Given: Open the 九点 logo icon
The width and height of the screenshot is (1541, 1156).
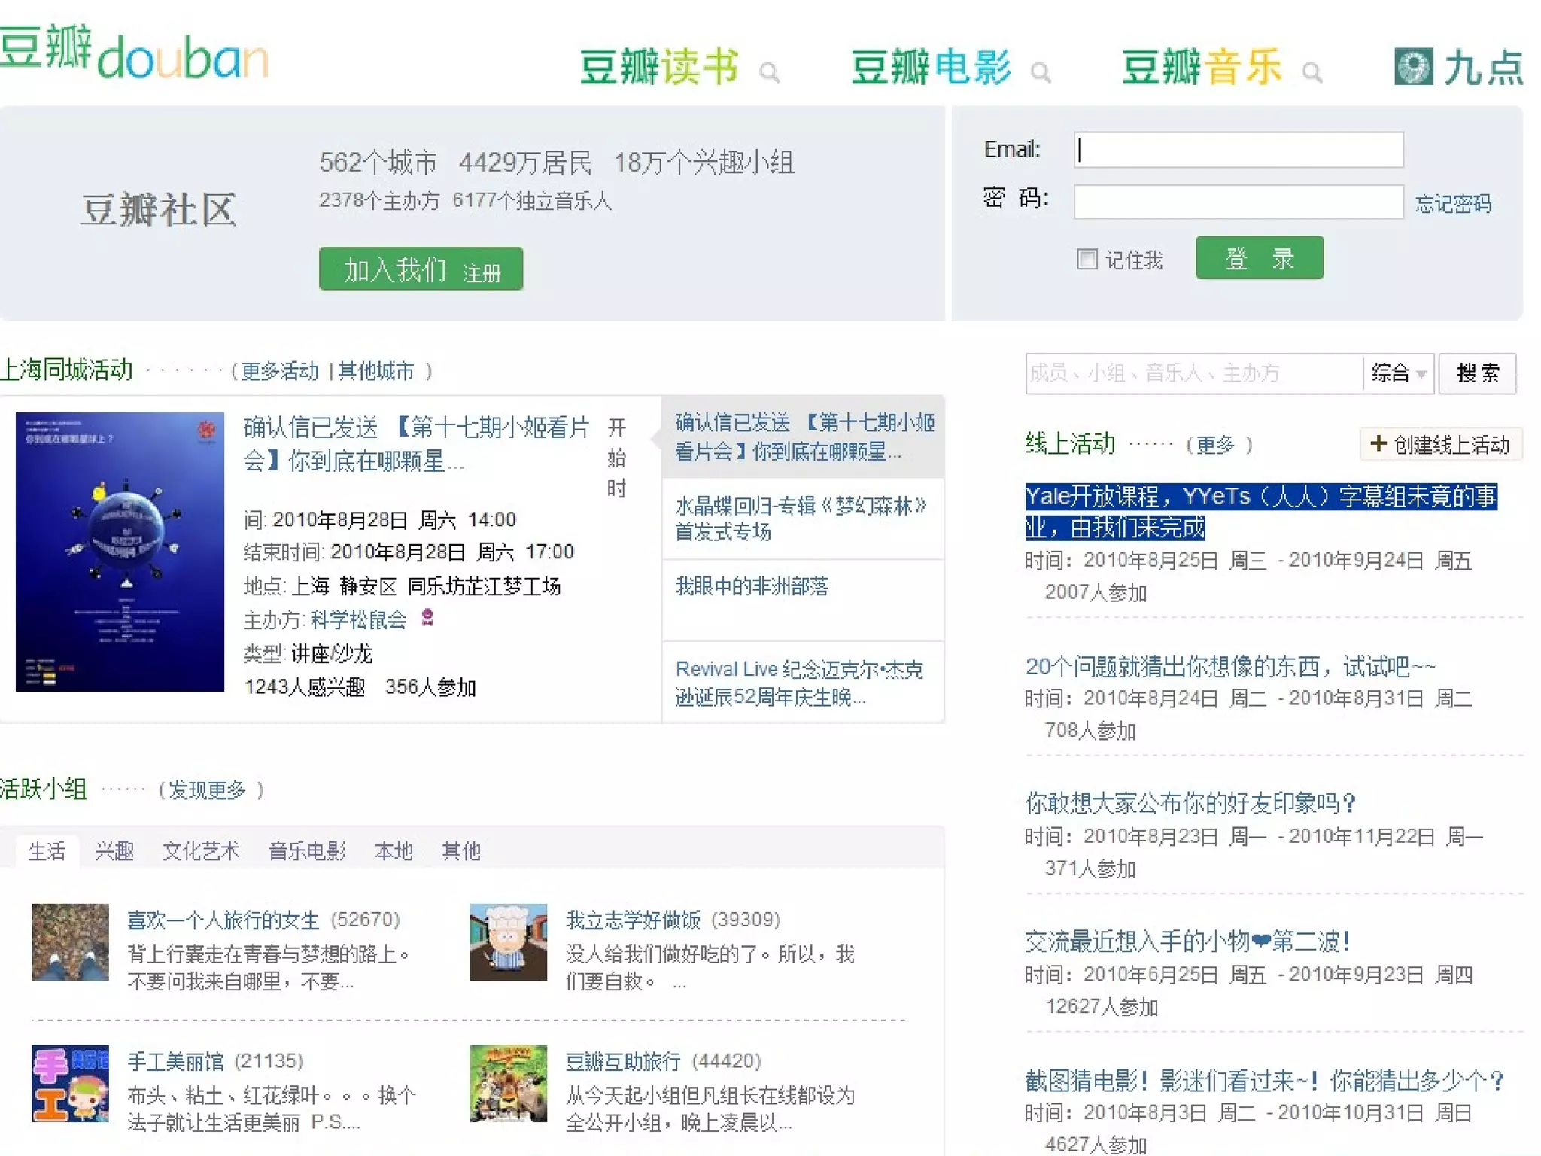Looking at the screenshot, I should click(1413, 67).
